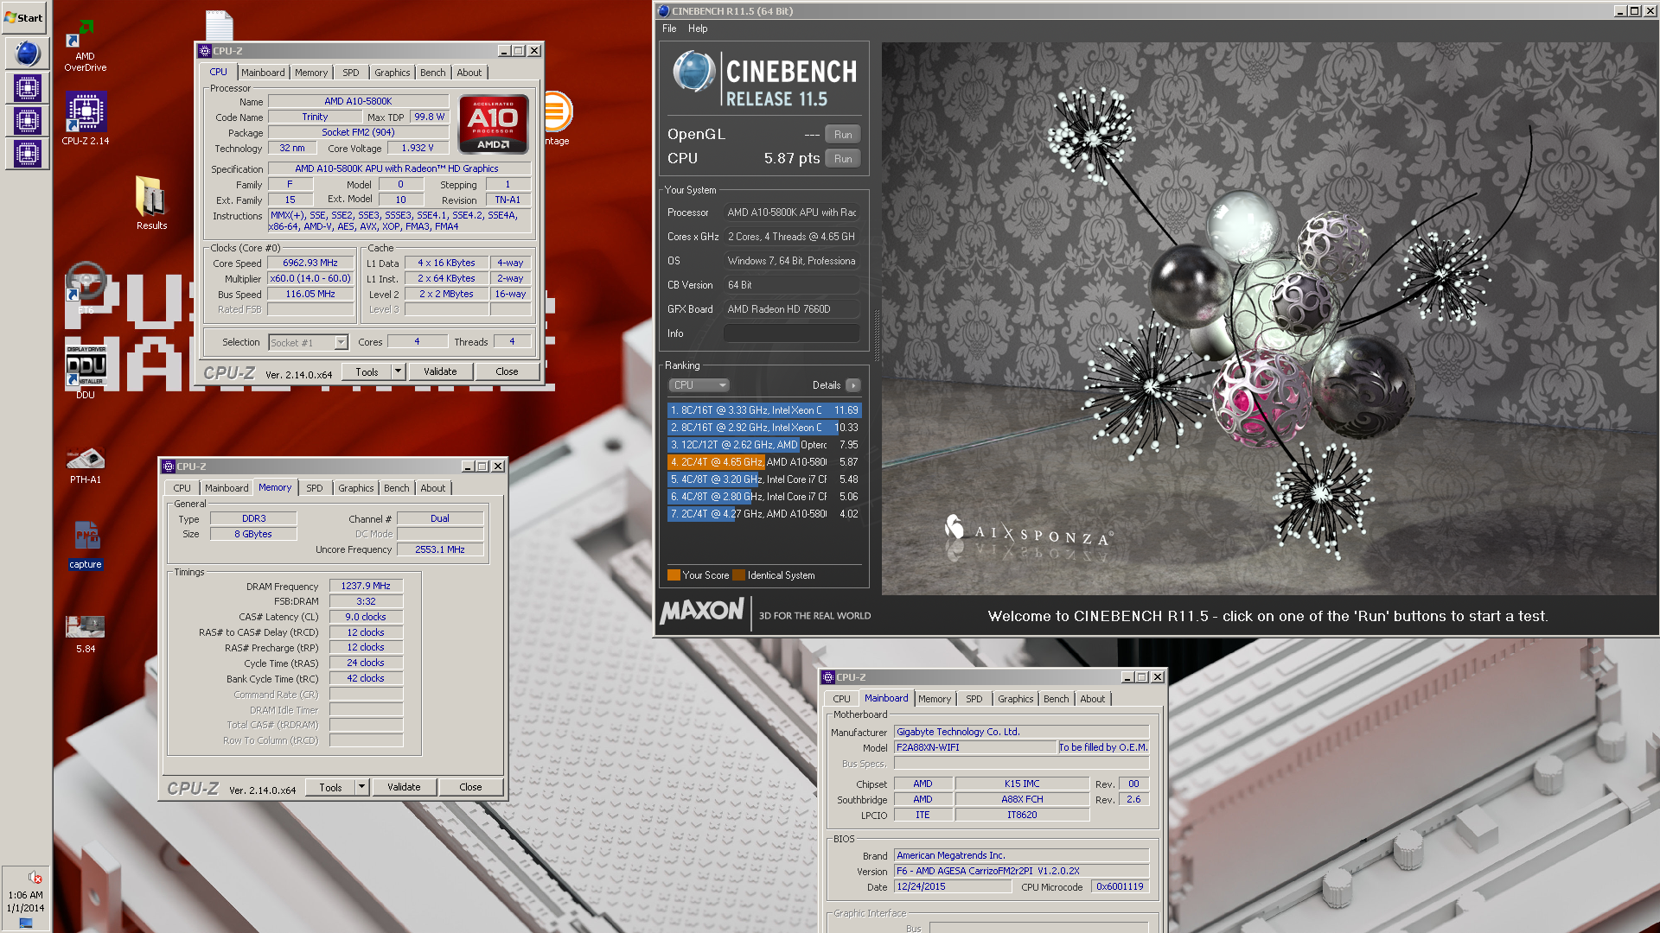Open the Cinebench File menu

pos(669,29)
